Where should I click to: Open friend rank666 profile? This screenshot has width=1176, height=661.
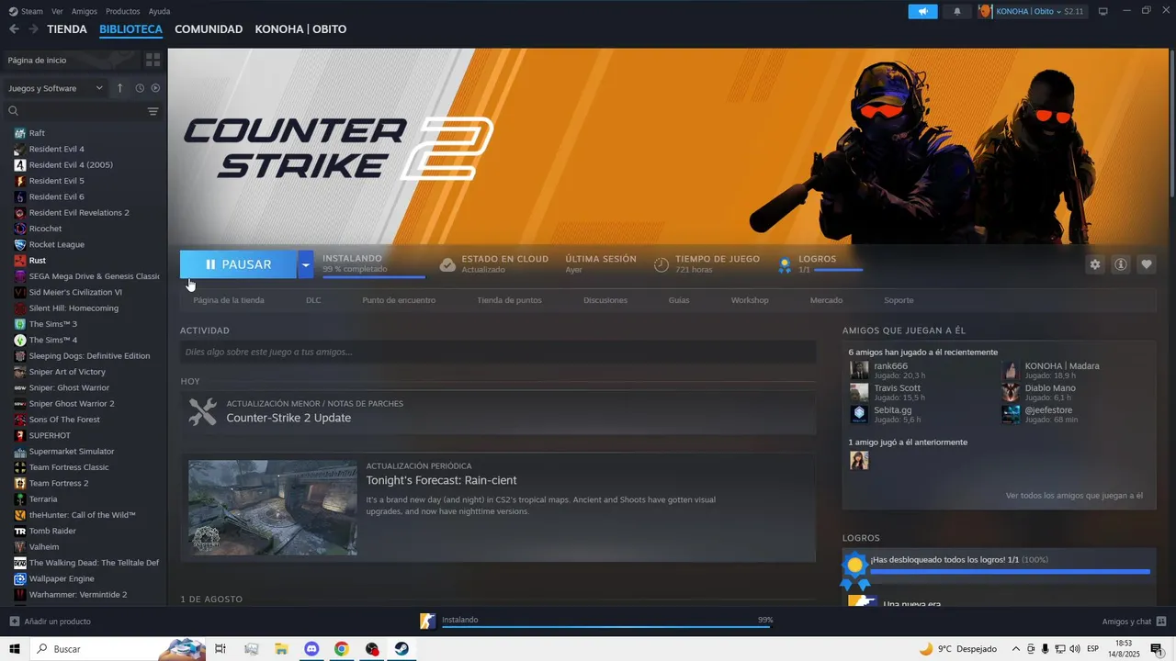[890, 366]
